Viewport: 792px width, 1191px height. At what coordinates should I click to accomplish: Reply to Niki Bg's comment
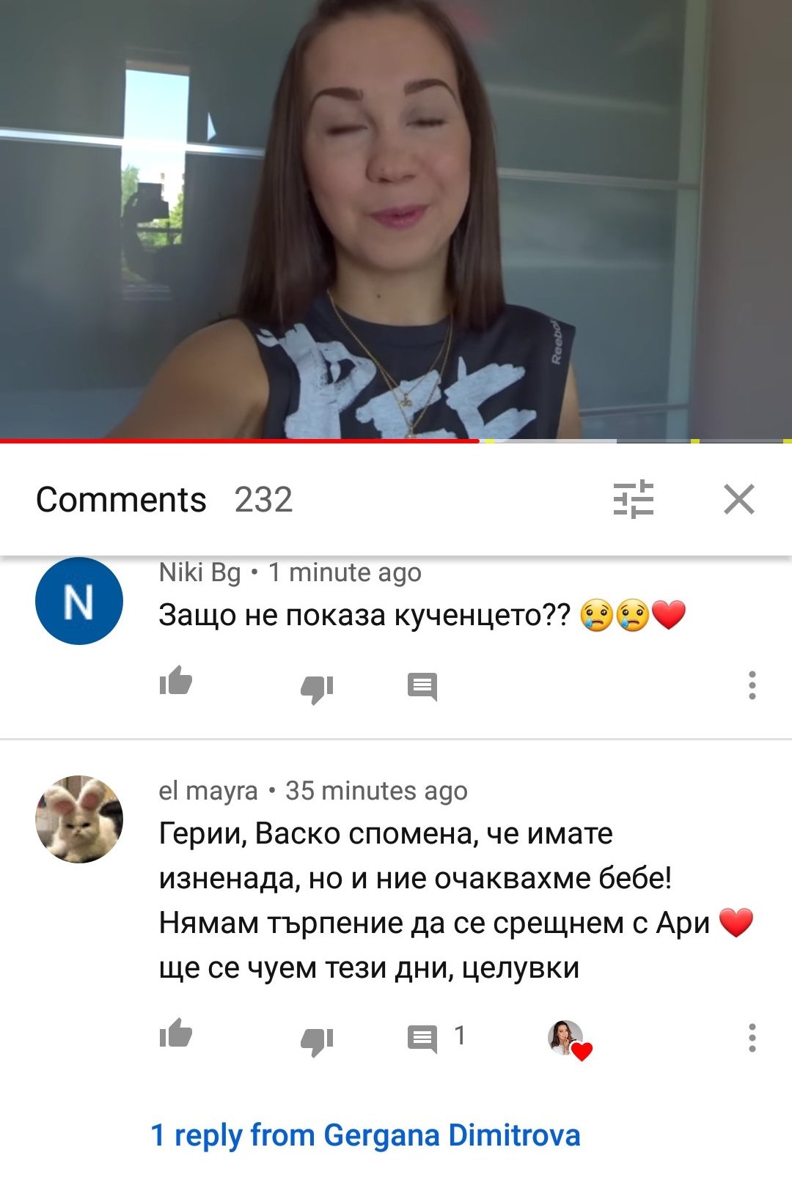point(422,687)
